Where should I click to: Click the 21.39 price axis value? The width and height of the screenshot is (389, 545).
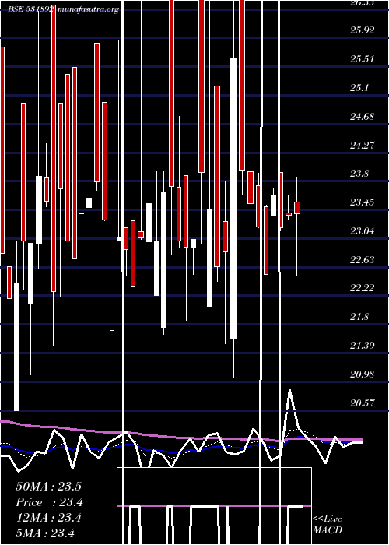point(363,346)
